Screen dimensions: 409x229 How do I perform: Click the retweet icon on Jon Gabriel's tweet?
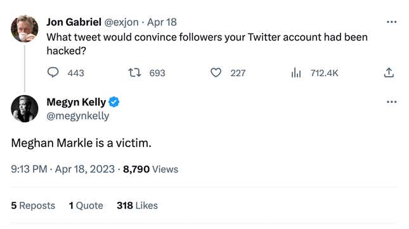click(x=134, y=73)
